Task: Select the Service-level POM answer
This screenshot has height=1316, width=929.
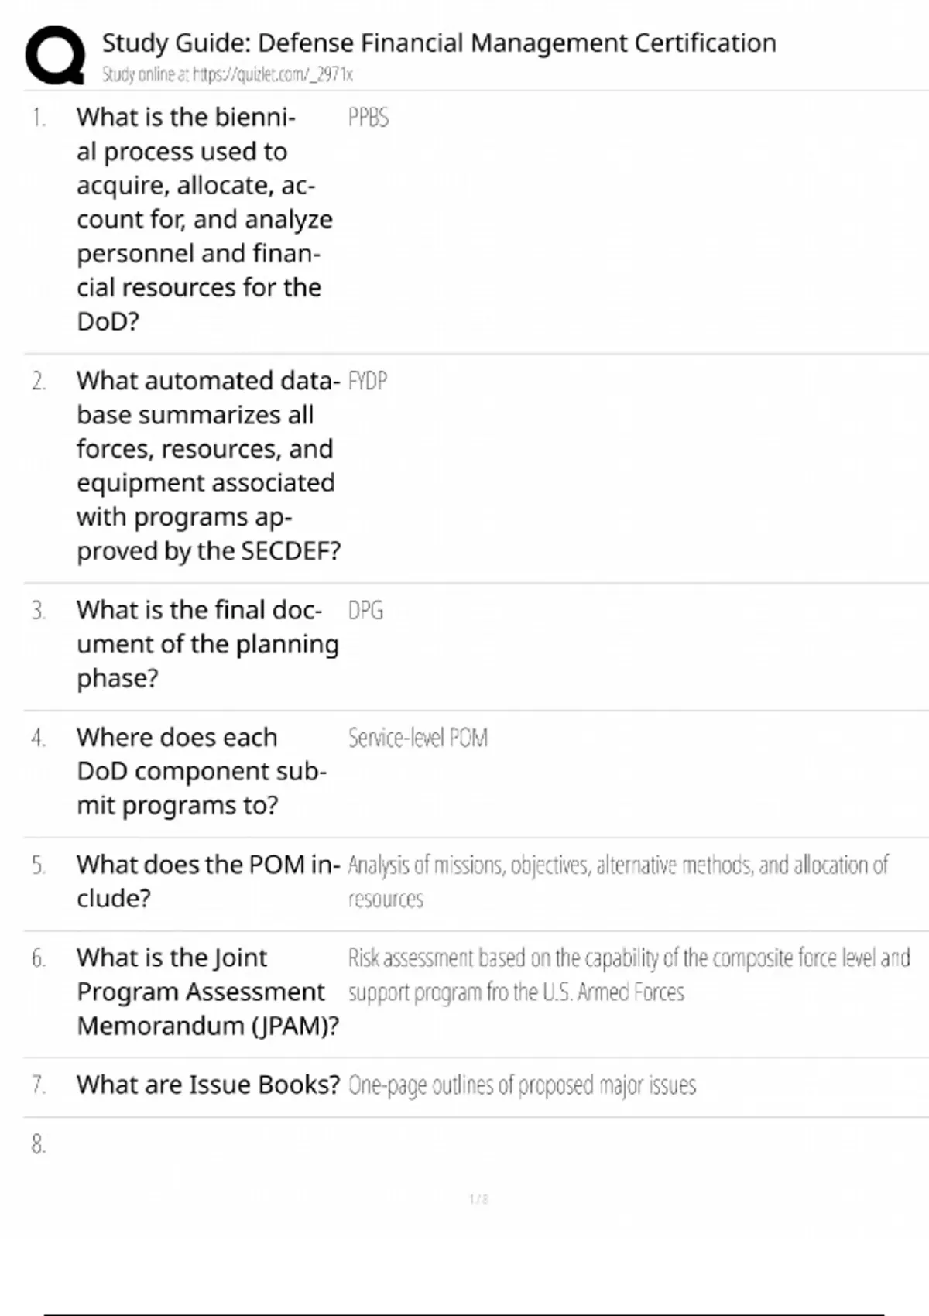Action: [417, 738]
